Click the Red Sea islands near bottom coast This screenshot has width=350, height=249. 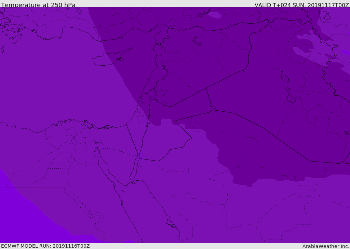coord(171,224)
